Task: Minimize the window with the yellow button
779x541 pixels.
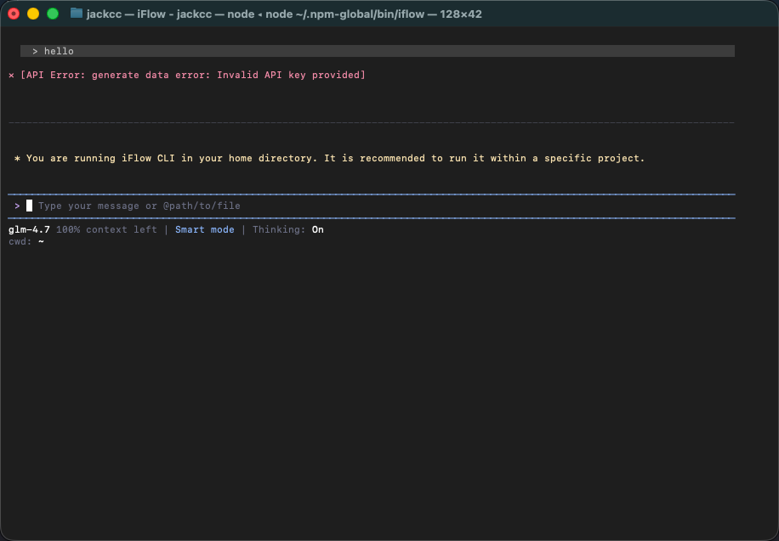Action: tap(33, 14)
